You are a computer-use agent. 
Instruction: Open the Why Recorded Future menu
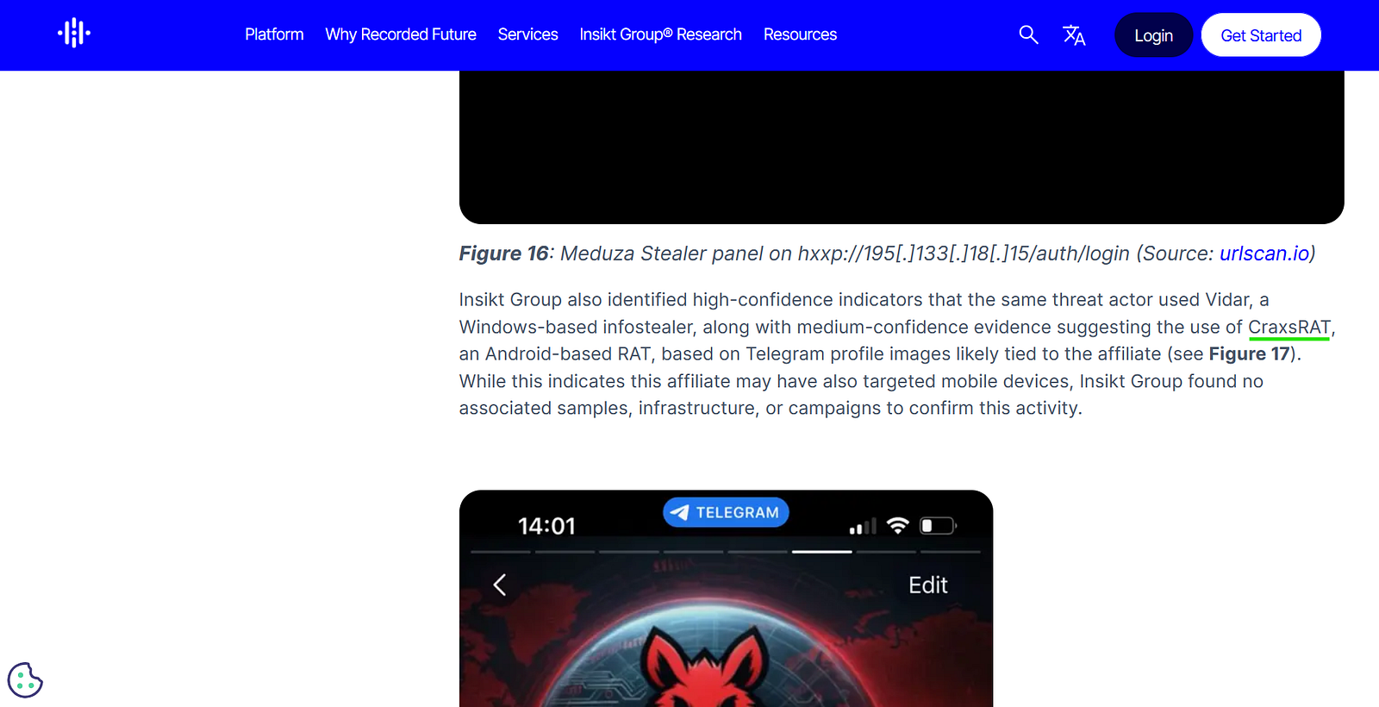401,34
